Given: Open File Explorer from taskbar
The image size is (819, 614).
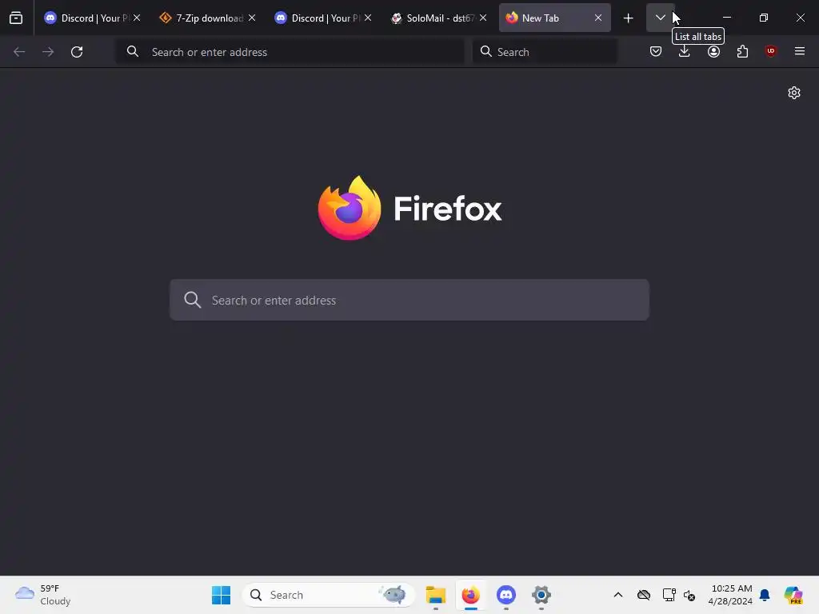Looking at the screenshot, I should (x=436, y=595).
